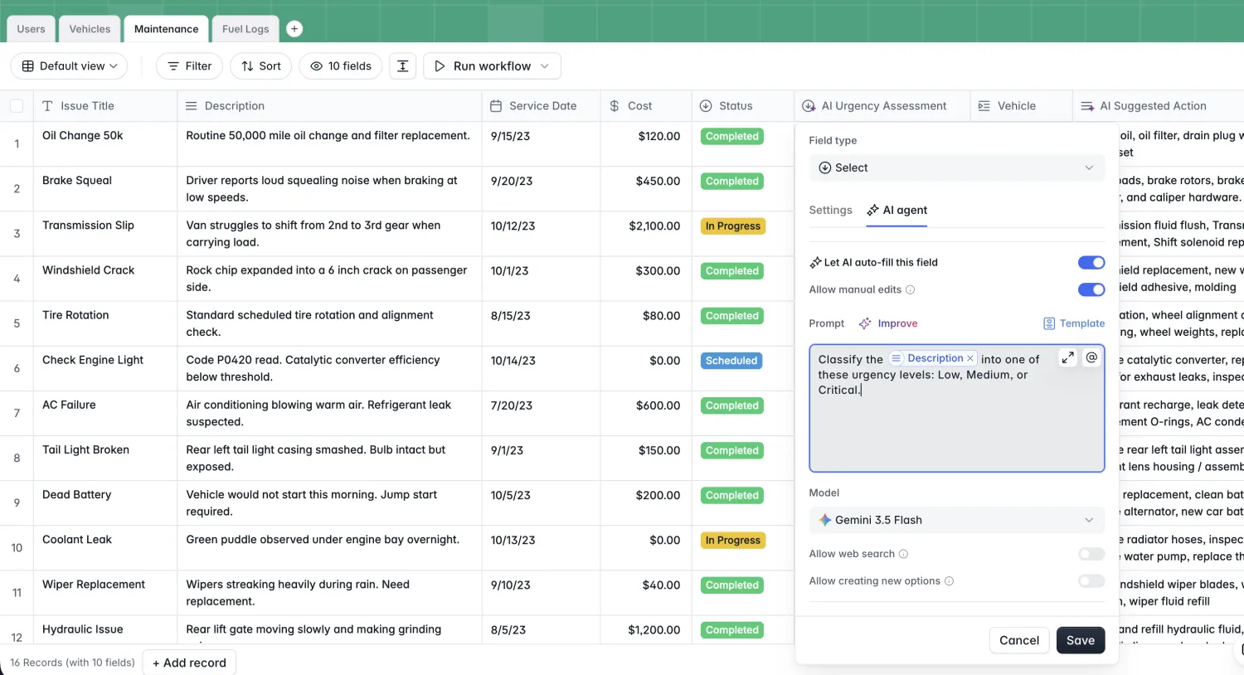Click the AC Failure issue title

(x=69, y=405)
